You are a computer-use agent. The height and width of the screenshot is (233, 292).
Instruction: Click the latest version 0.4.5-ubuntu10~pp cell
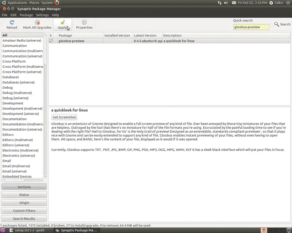pyautogui.click(x=148, y=41)
